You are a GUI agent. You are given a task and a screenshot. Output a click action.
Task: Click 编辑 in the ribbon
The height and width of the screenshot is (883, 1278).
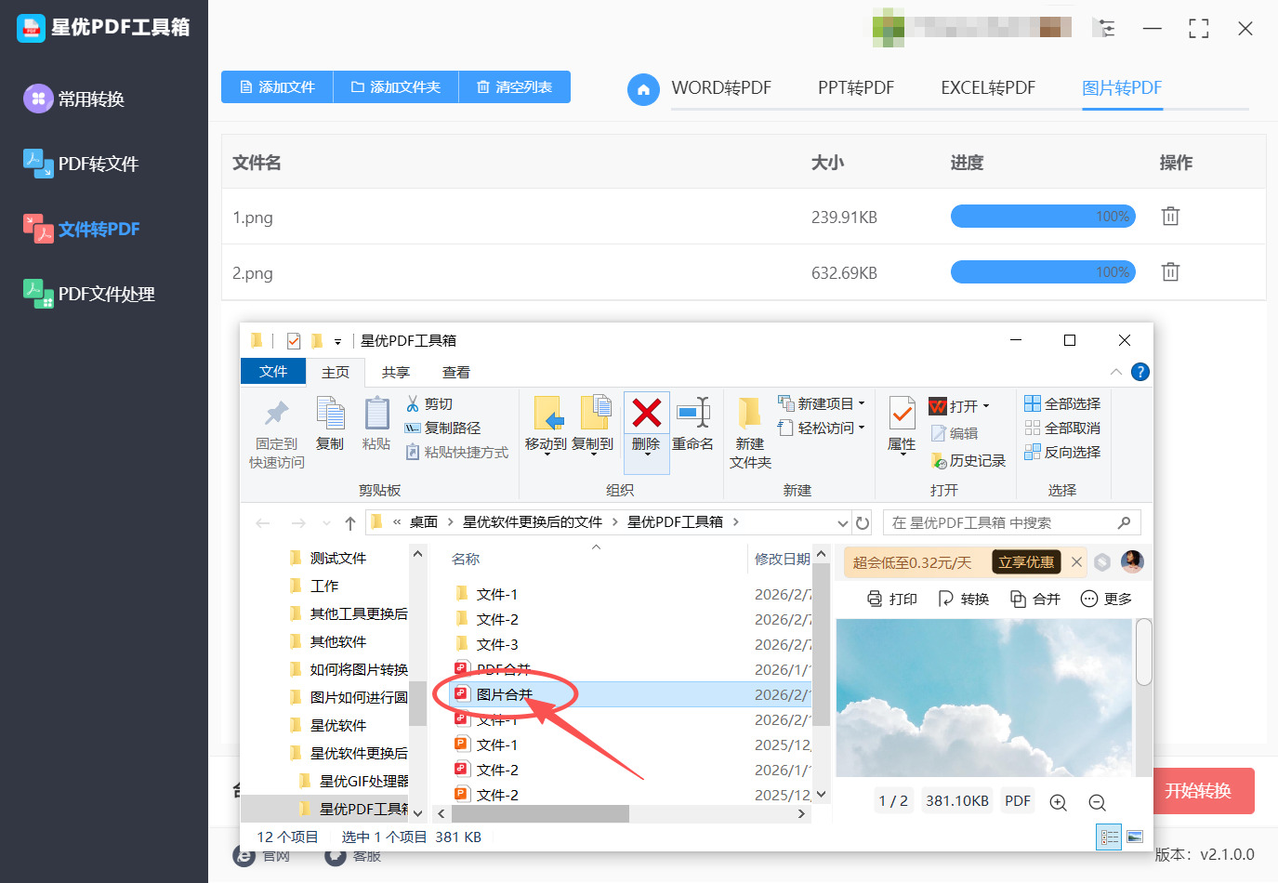(x=955, y=434)
